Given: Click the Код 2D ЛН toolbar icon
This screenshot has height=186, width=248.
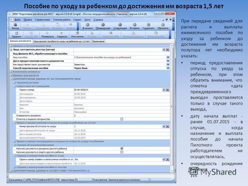Looking at the screenshot, I should tap(31, 34).
